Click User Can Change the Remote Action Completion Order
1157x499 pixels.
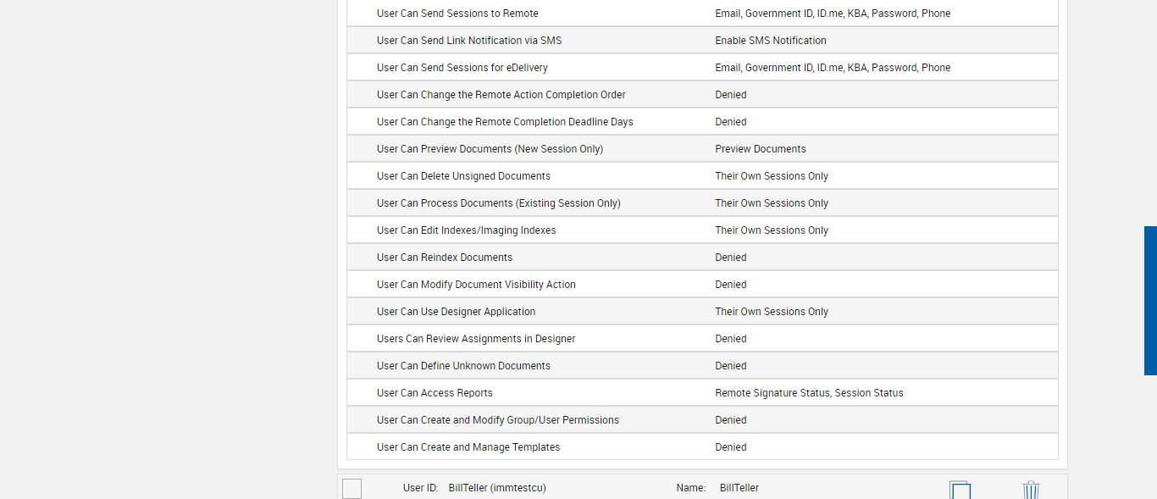pos(501,95)
